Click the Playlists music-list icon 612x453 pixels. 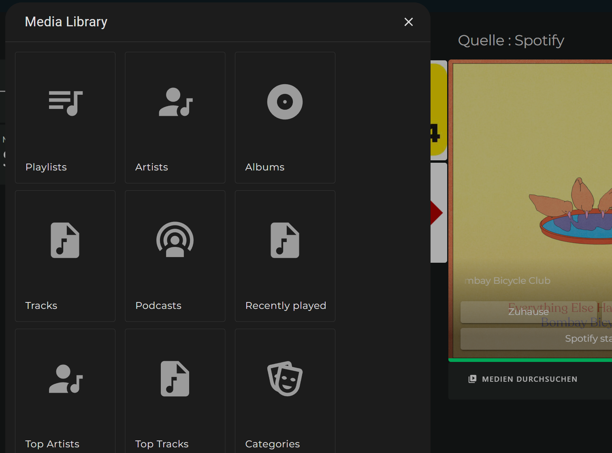click(65, 102)
